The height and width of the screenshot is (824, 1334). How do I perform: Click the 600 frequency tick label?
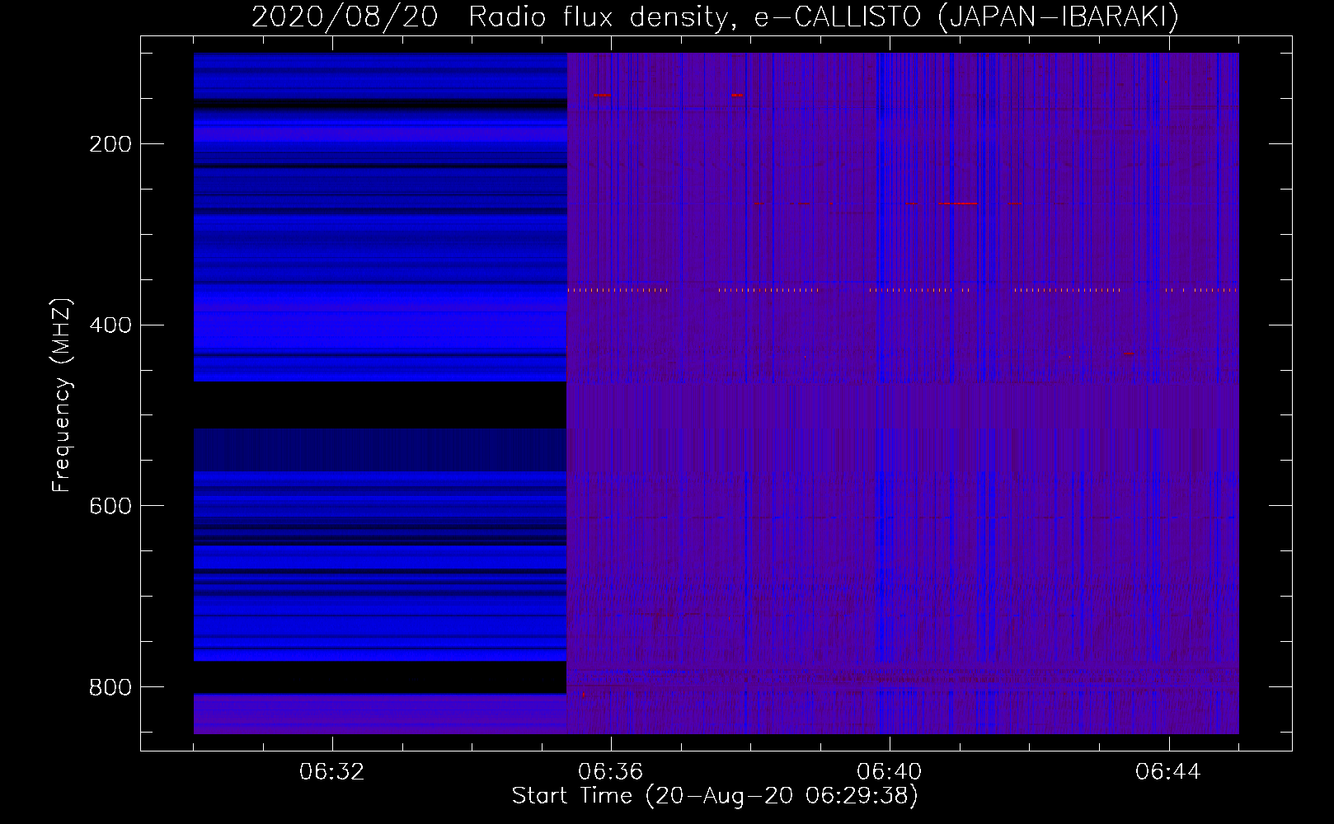click(110, 506)
